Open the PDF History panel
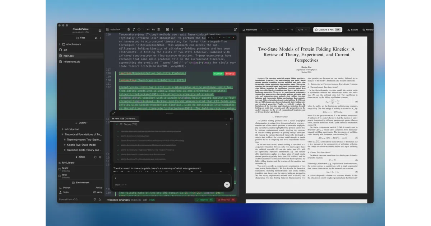Image resolution: width=431 pixels, height=226 pixels. click(x=368, y=30)
